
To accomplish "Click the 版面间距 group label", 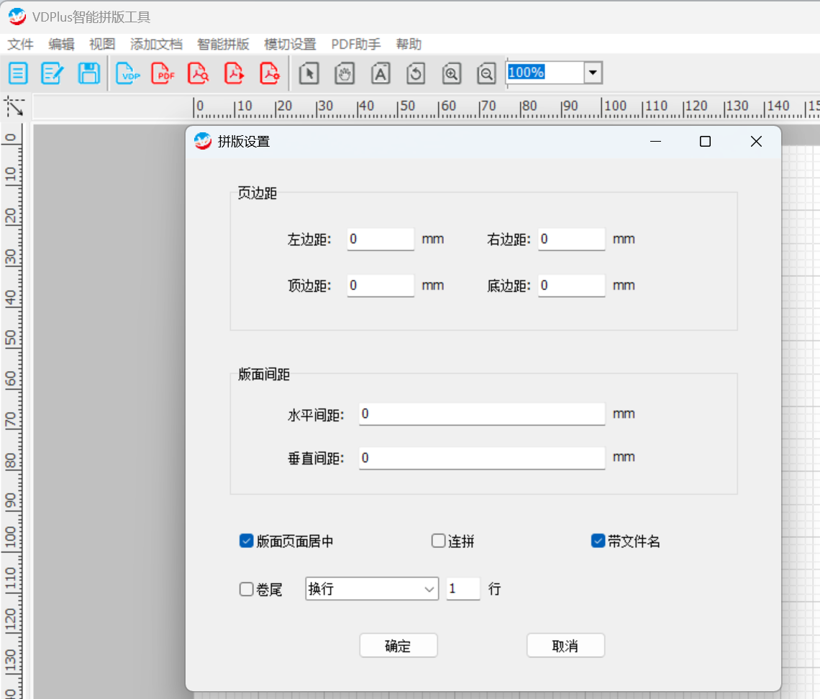I will click(263, 375).
